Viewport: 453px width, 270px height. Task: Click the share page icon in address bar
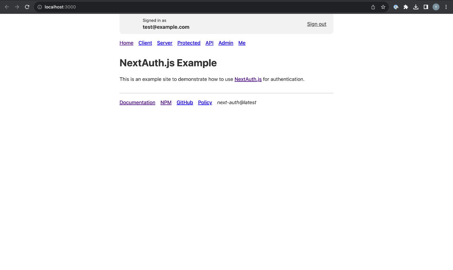click(x=373, y=7)
